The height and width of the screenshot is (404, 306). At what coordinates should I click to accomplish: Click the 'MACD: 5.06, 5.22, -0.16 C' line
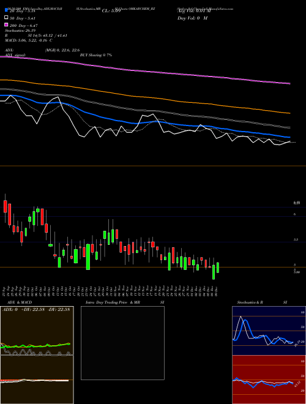(29, 40)
